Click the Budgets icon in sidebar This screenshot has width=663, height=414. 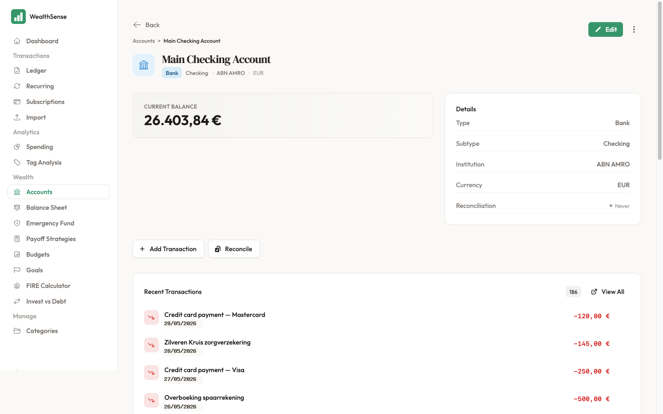click(17, 254)
